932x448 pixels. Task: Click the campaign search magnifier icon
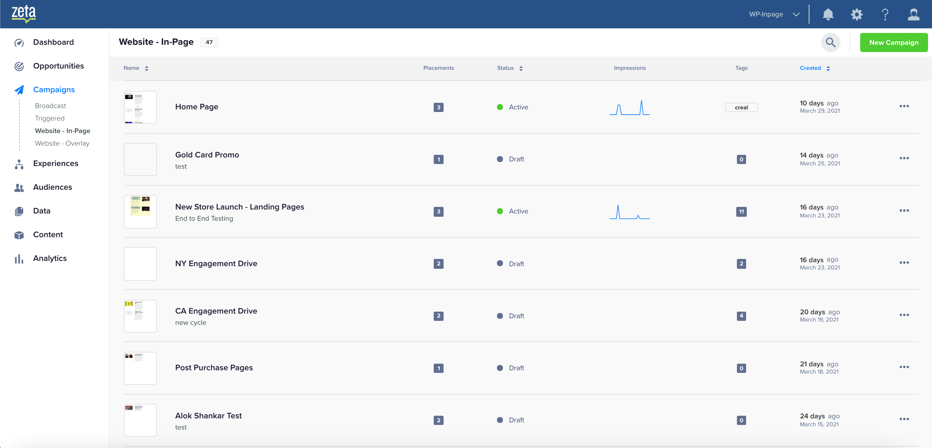point(831,42)
